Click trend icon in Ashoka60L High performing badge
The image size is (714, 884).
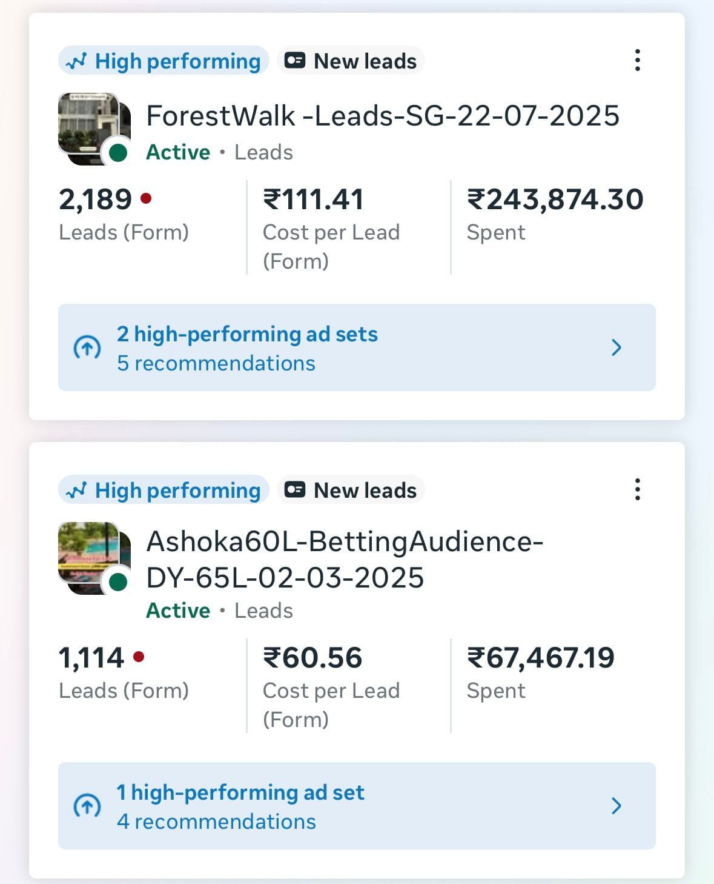point(76,490)
